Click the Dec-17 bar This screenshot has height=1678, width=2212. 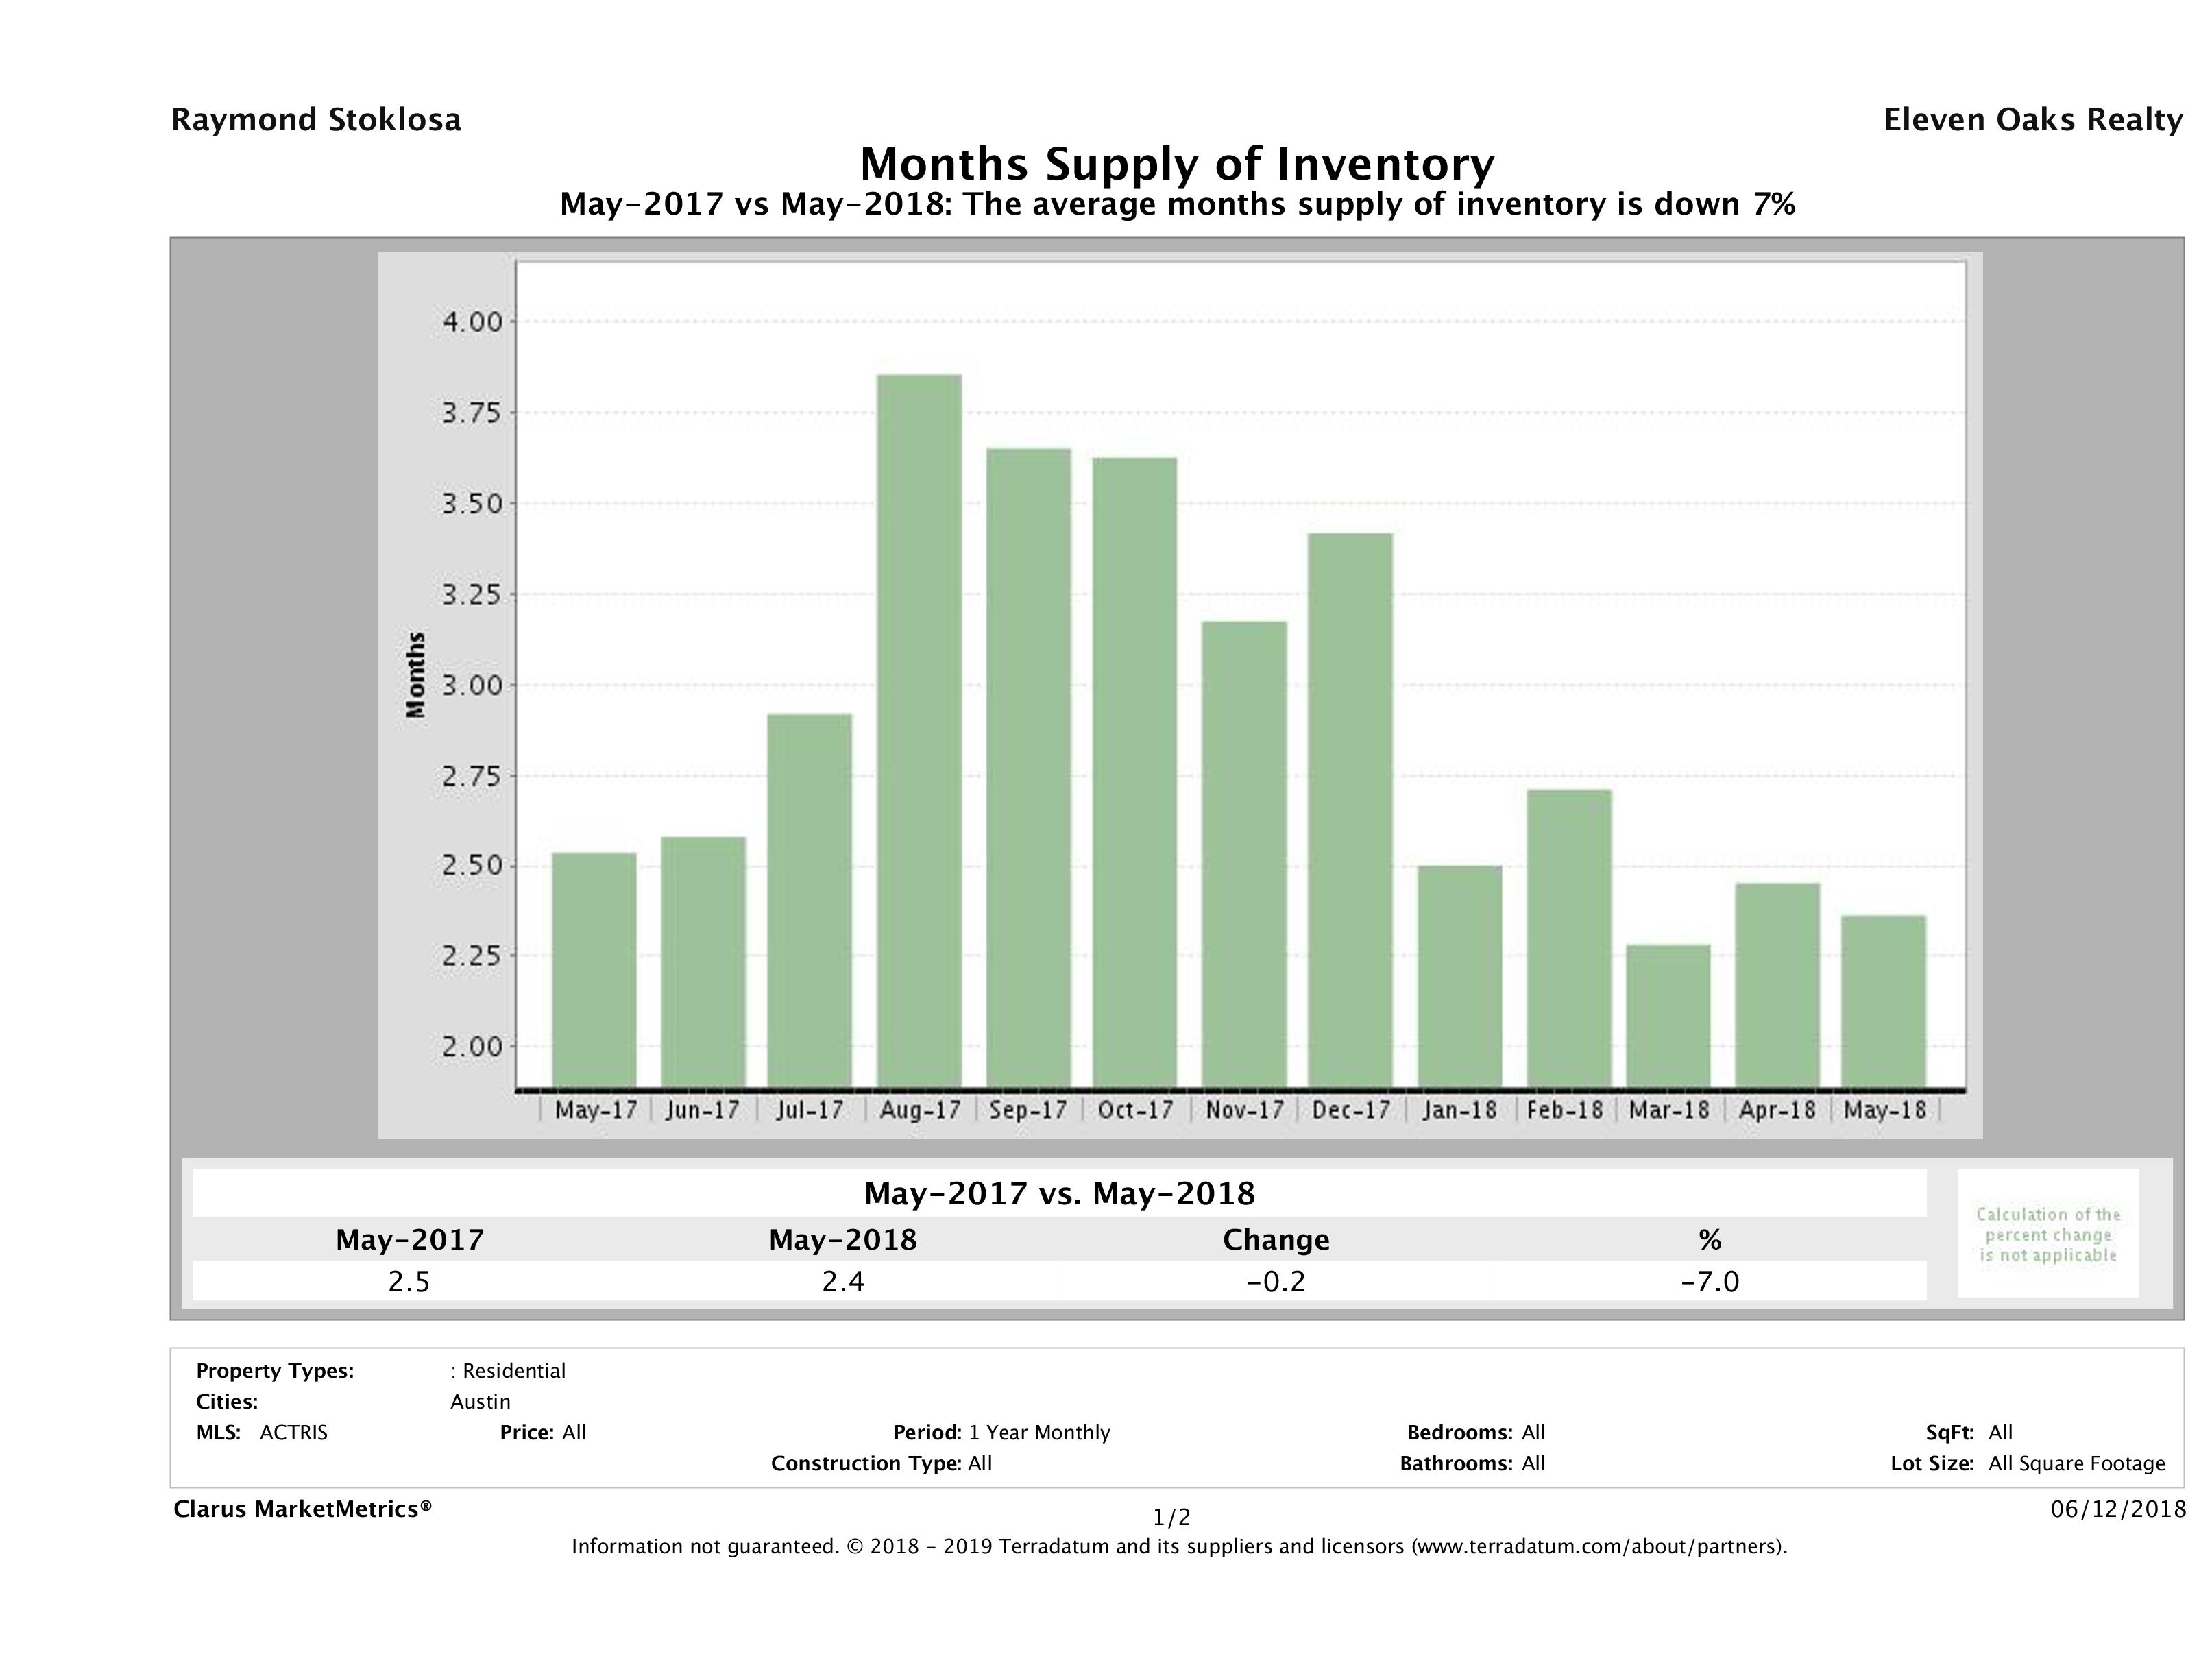pos(1350,810)
